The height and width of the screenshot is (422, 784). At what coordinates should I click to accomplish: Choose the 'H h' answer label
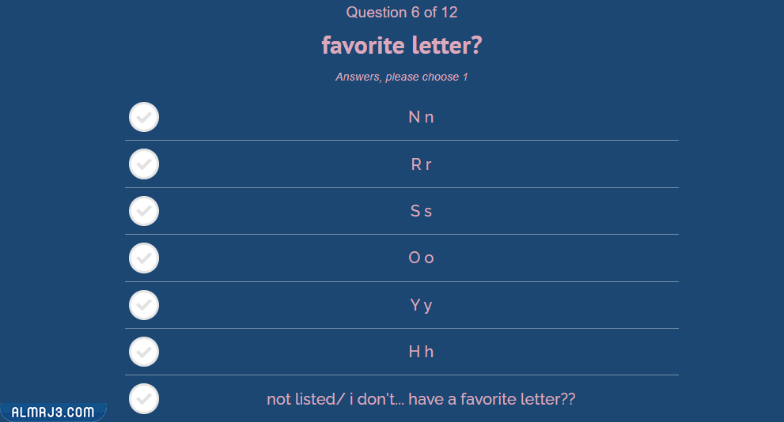(x=421, y=352)
